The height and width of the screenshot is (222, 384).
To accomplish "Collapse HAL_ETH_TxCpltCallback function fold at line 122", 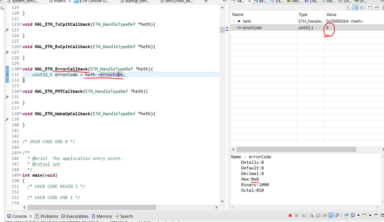I will point(20,24).
